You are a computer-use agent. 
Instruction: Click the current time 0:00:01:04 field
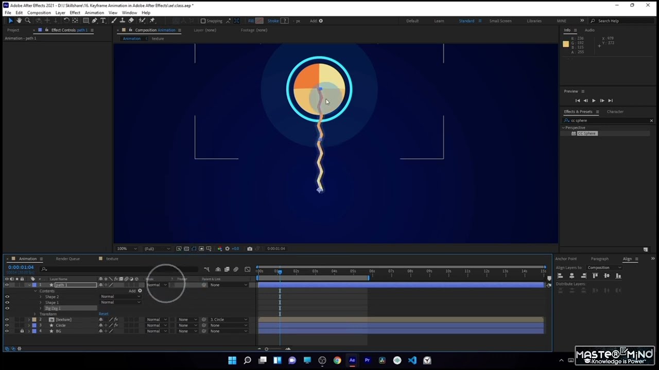[x=21, y=267]
